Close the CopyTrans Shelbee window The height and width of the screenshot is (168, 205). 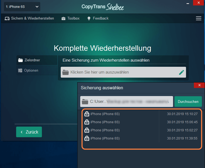click(x=198, y=3)
